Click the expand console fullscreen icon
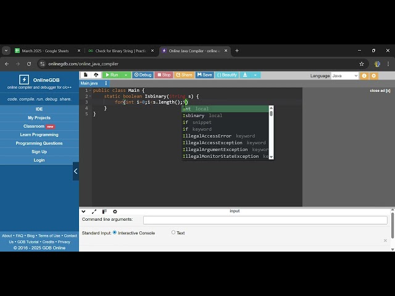 [94, 212]
